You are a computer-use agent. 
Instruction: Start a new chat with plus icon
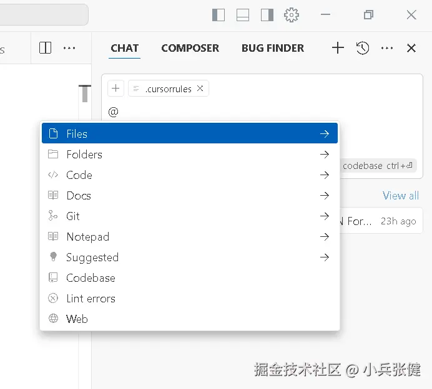(338, 48)
